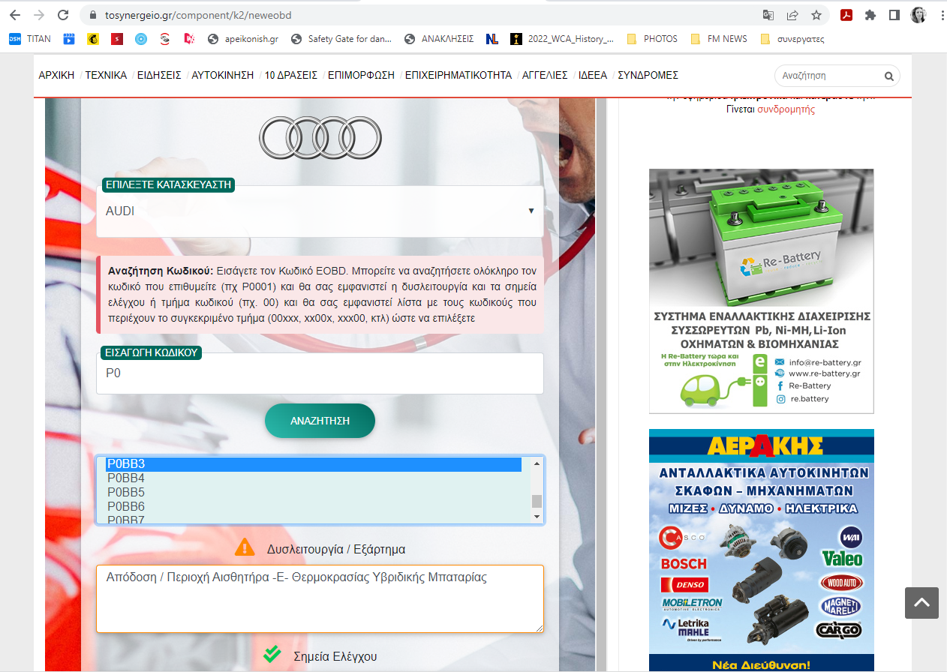Viewport: 947px width, 672px height.
Task: Reload the page with the refresh icon
Action: tap(63, 15)
